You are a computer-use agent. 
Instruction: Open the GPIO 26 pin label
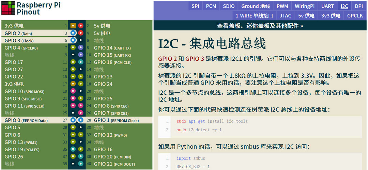click(14, 156)
